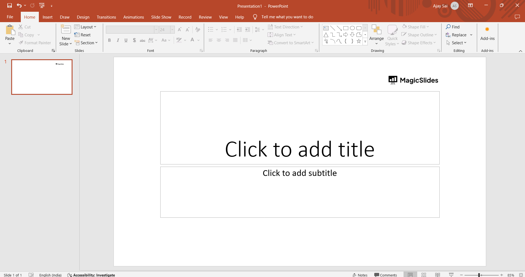Toggle the Comments pane in status bar
The image size is (525, 277).
pyautogui.click(x=385, y=275)
